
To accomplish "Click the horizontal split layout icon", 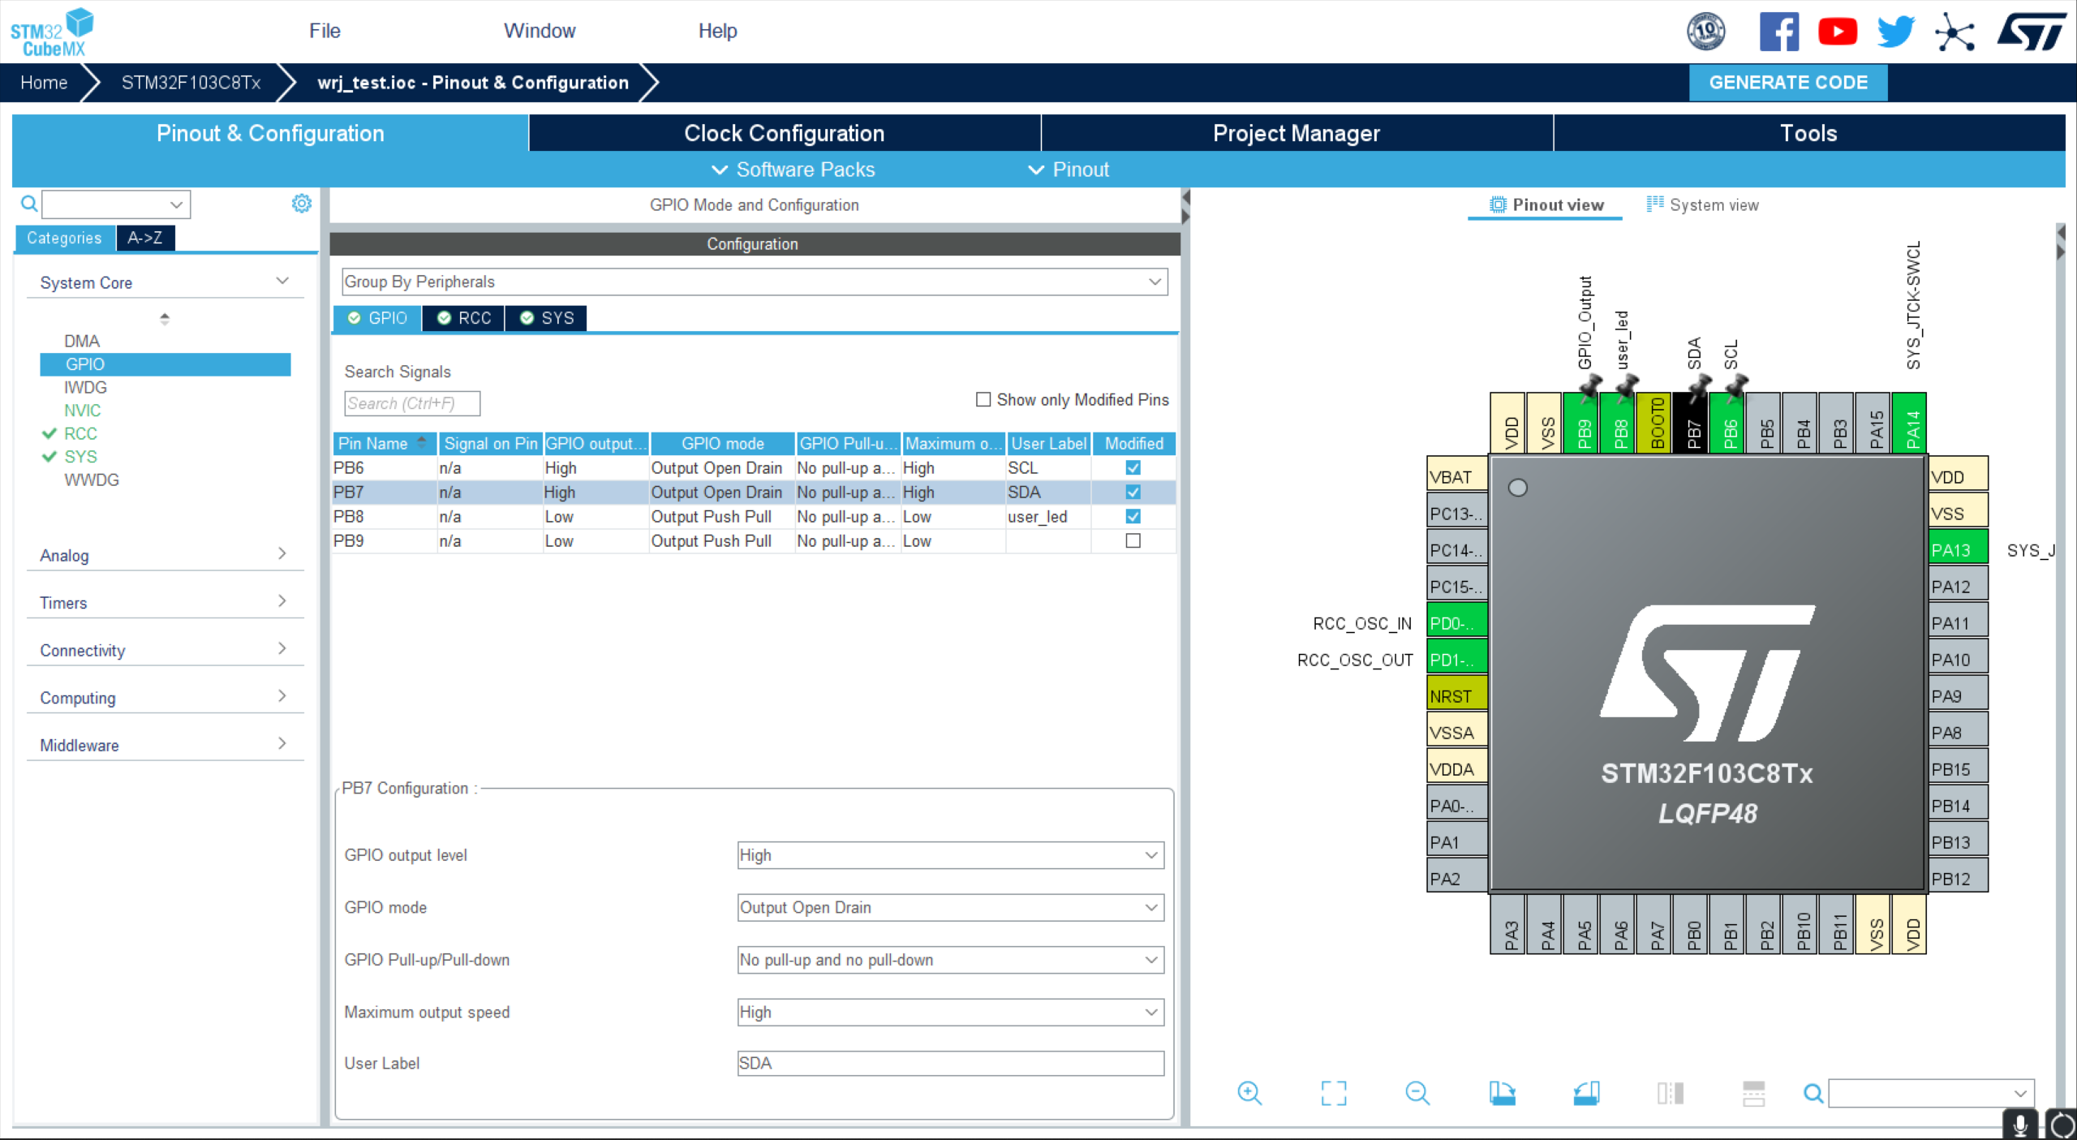I will point(1754,1093).
